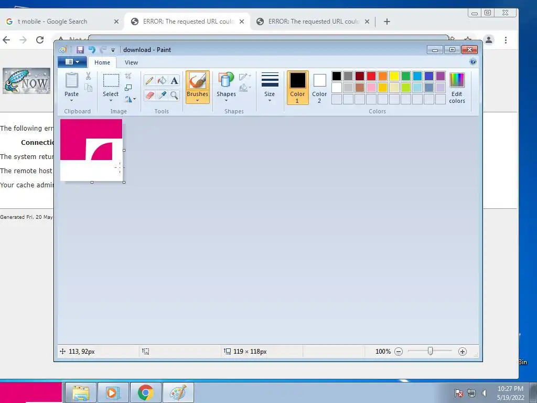
Task: Select the Pencil tool in Paint
Action: click(149, 80)
